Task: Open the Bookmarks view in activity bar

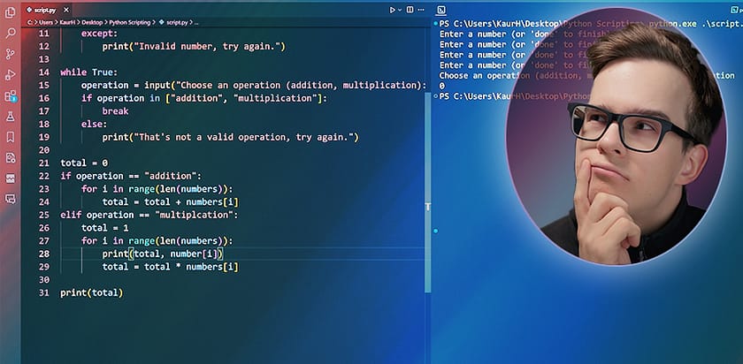Action: point(10,137)
